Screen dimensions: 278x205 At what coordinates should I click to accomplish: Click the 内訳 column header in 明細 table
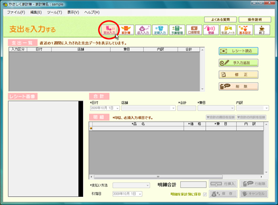250,124
